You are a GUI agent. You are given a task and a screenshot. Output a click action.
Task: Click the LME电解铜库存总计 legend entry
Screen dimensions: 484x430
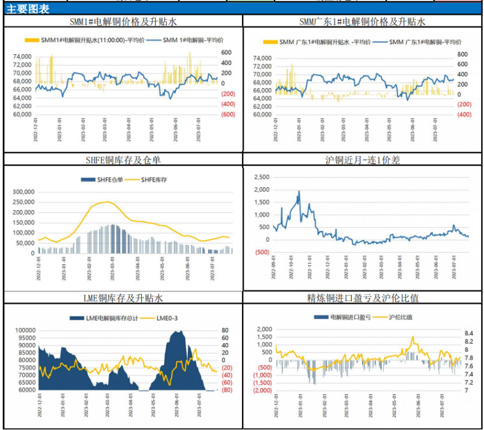(104, 318)
